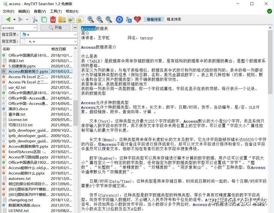Open file location folder-magnifier icon
Viewport: 274px width, 213px height.
click(62, 19)
